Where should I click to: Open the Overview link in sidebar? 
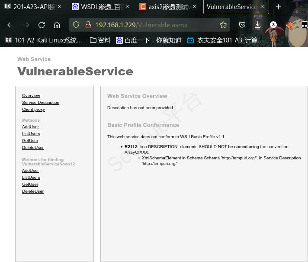tap(31, 96)
